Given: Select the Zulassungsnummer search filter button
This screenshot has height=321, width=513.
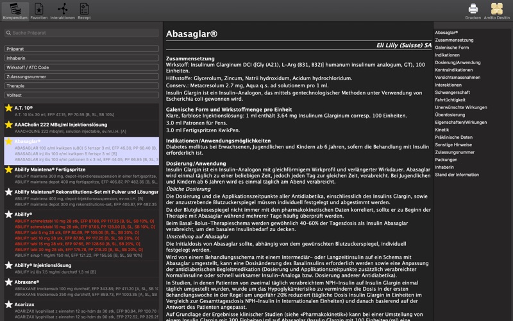Looking at the screenshot, I should pyautogui.click(x=81, y=76).
